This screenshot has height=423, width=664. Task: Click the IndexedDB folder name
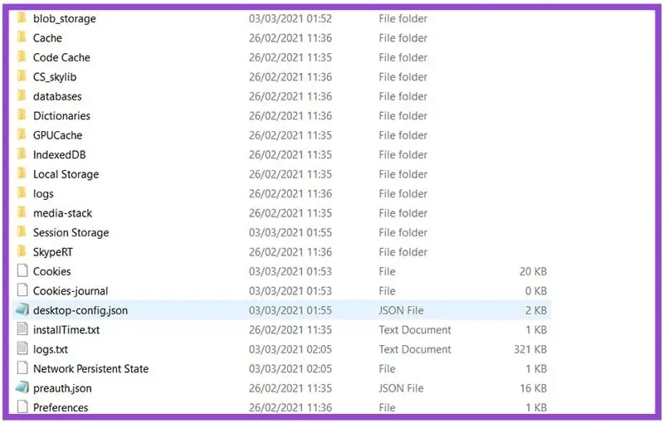pyautogui.click(x=59, y=155)
